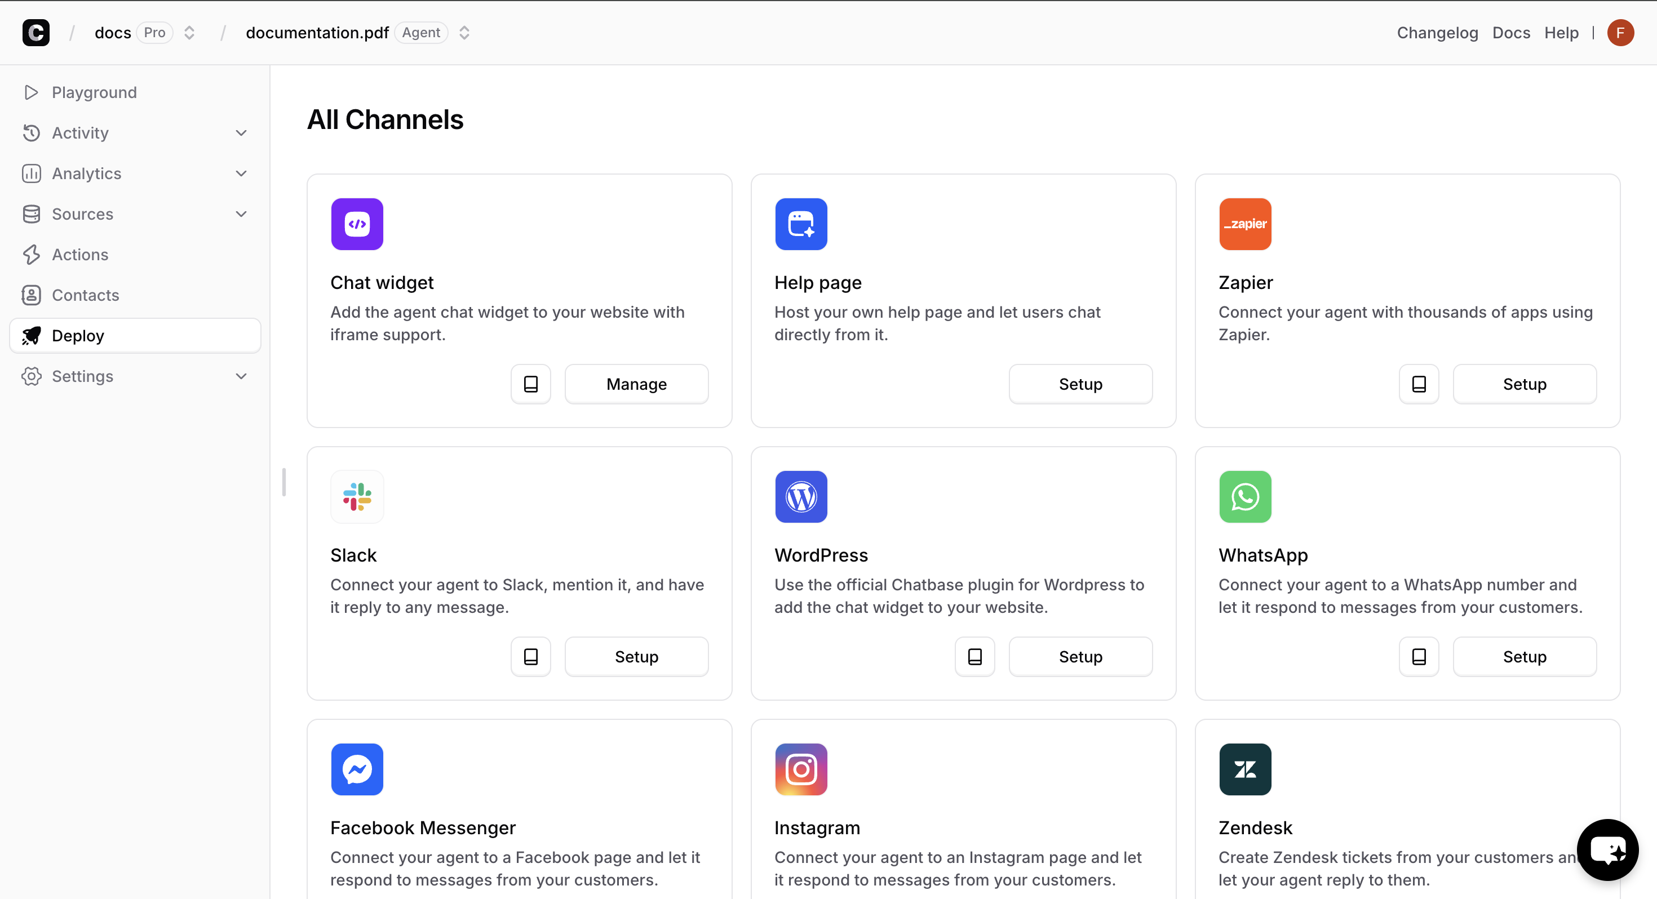Open the documentation.pdf agent switcher

(x=464, y=33)
